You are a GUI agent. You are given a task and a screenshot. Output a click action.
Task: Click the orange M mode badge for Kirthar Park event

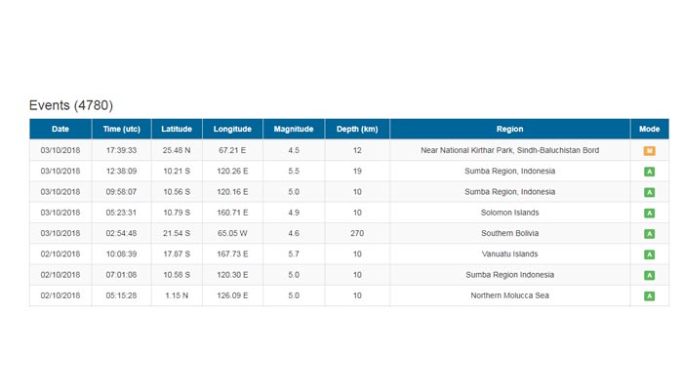click(649, 151)
